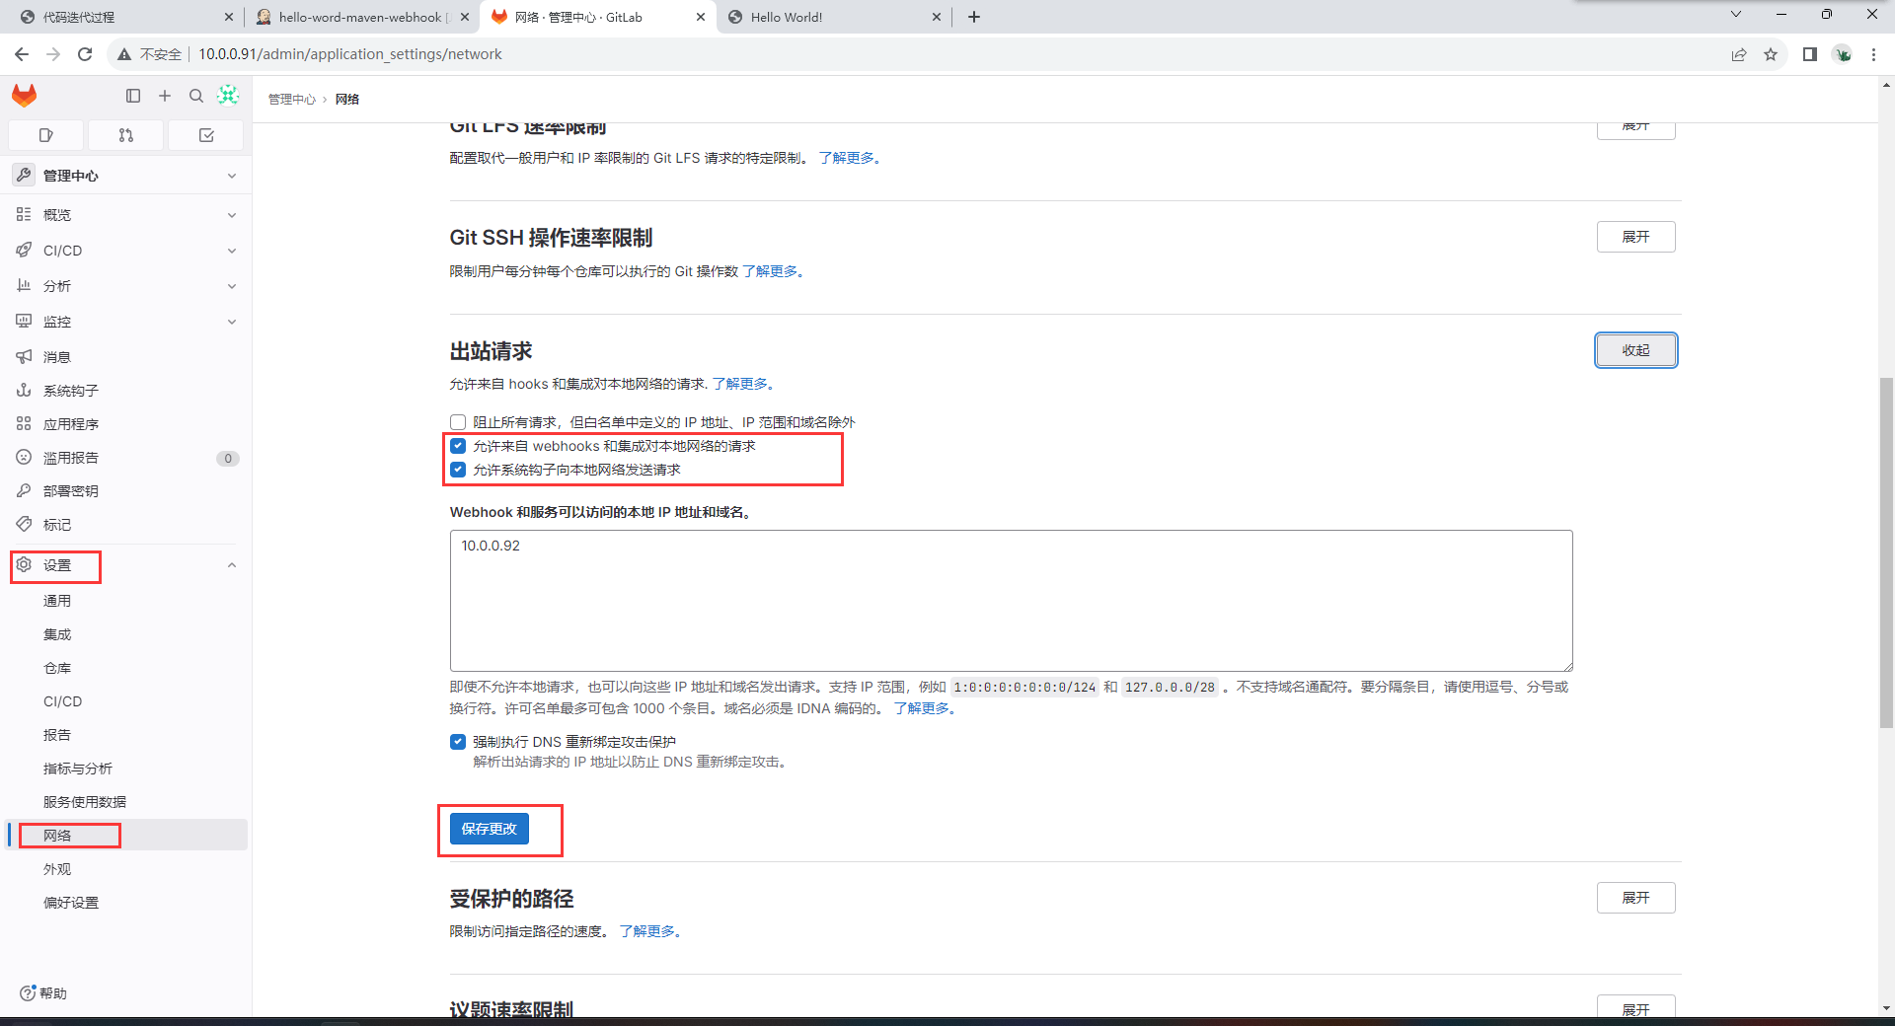
Task: Open 服务使用数据 settings menu item
Action: pyautogui.click(x=85, y=802)
